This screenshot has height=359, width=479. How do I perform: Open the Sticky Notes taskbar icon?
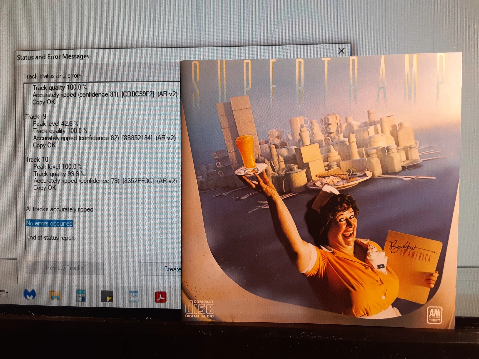coord(107,296)
